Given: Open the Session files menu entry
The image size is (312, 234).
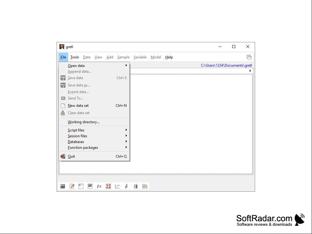Looking at the screenshot, I should coord(94,136).
